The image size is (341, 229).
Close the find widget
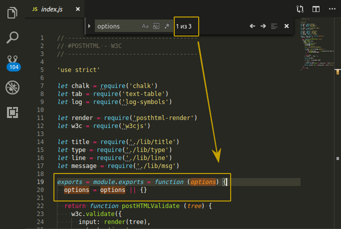point(287,26)
